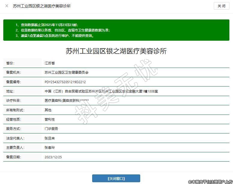Click the address value text in 地址 row
233x184 pixels.
click(x=101, y=91)
